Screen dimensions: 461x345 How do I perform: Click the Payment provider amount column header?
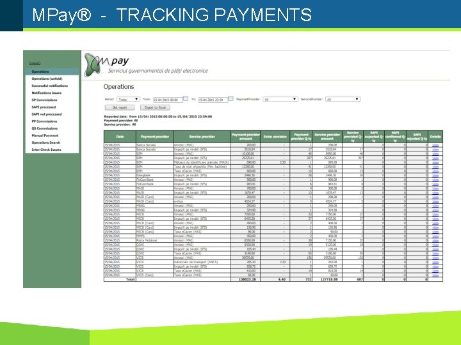pyautogui.click(x=245, y=137)
